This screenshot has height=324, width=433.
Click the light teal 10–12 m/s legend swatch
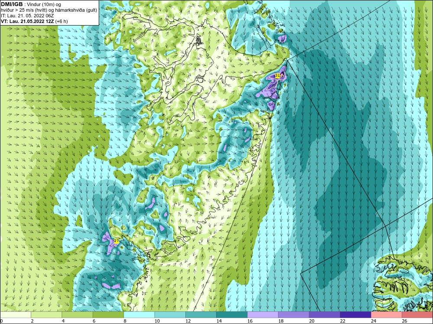(170, 314)
